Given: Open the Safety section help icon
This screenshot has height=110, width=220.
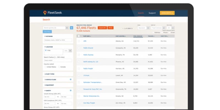Looking at the screenshot, I should click(71, 90).
